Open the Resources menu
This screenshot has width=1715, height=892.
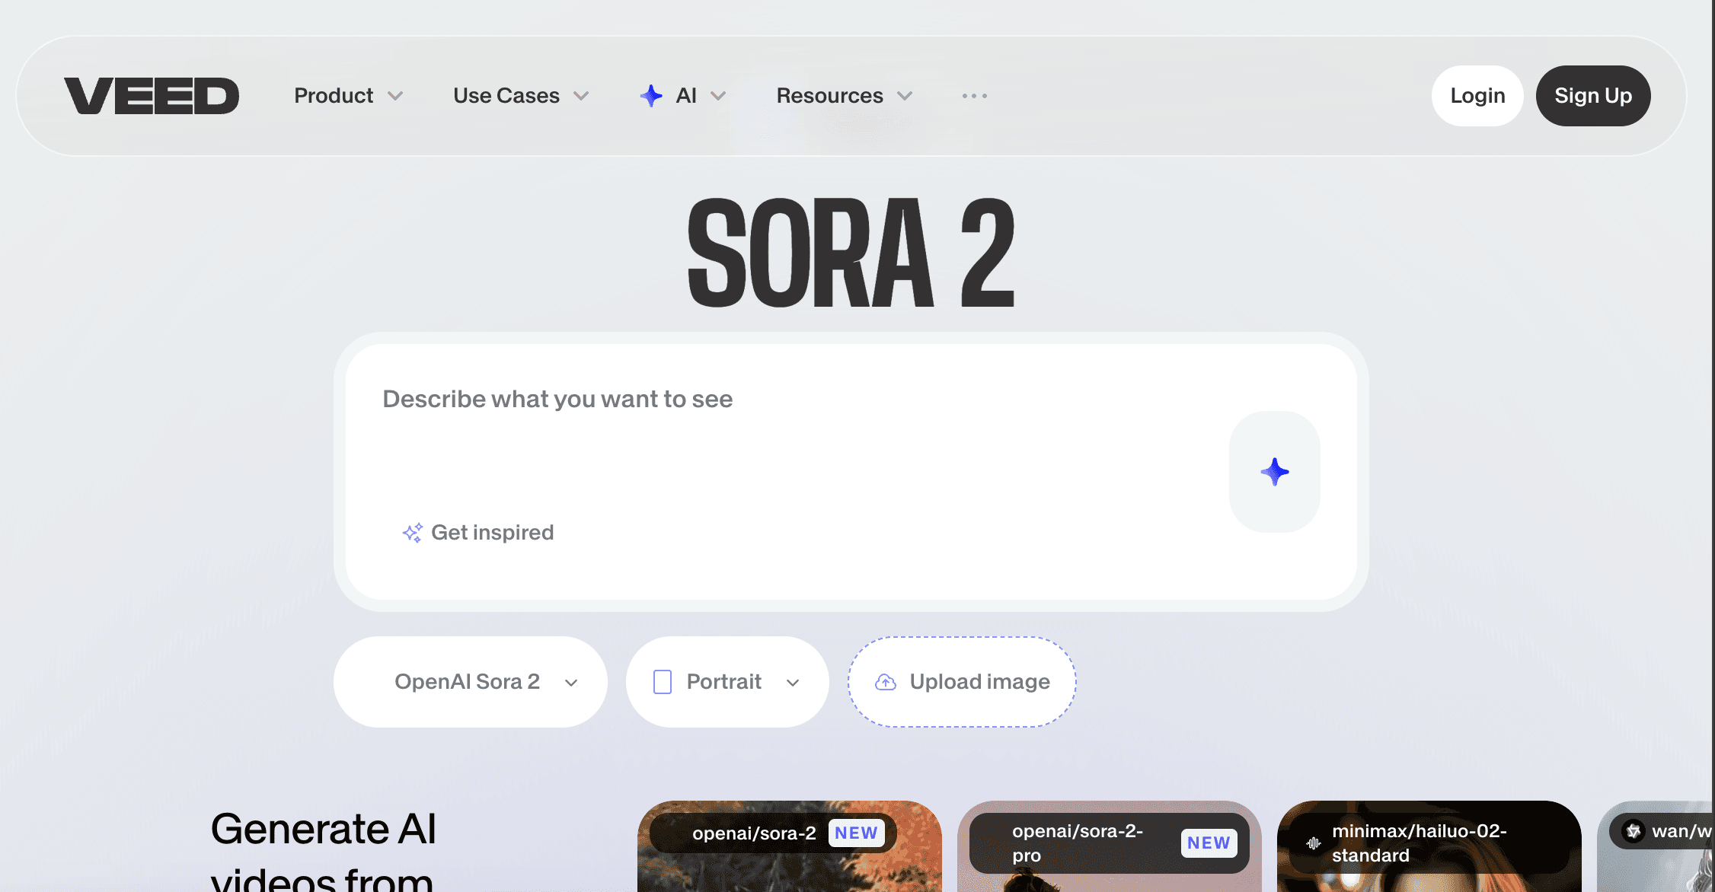point(845,96)
